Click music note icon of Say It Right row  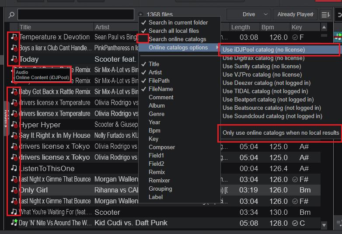coord(14,136)
